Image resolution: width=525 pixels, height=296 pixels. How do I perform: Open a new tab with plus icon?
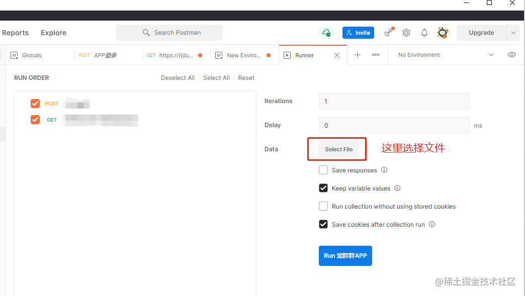coord(358,55)
